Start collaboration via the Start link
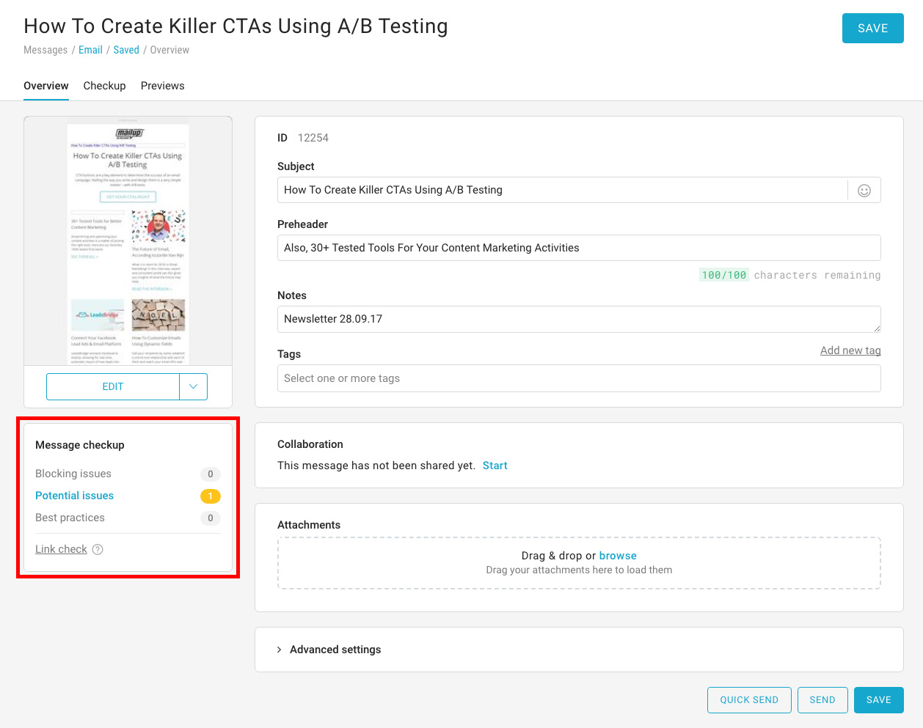 tap(495, 466)
